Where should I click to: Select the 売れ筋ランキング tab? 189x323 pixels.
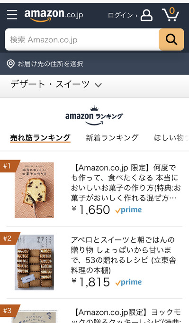point(40,138)
